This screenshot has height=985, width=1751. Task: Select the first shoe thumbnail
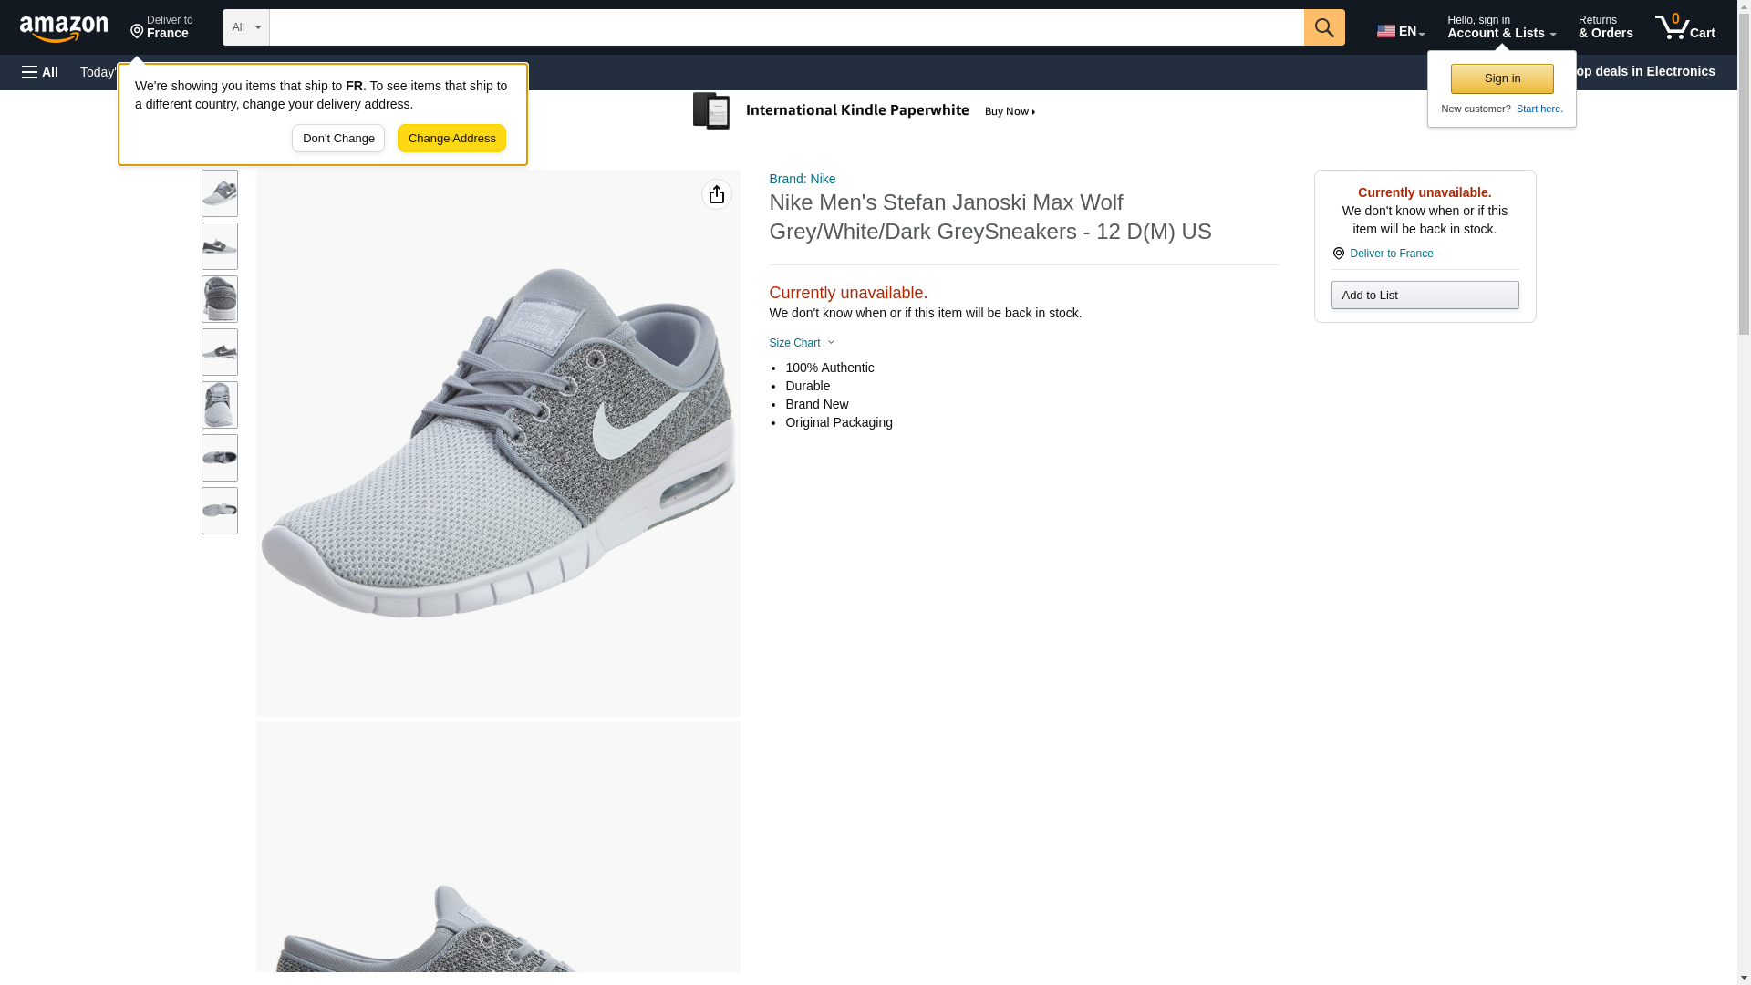click(x=219, y=193)
